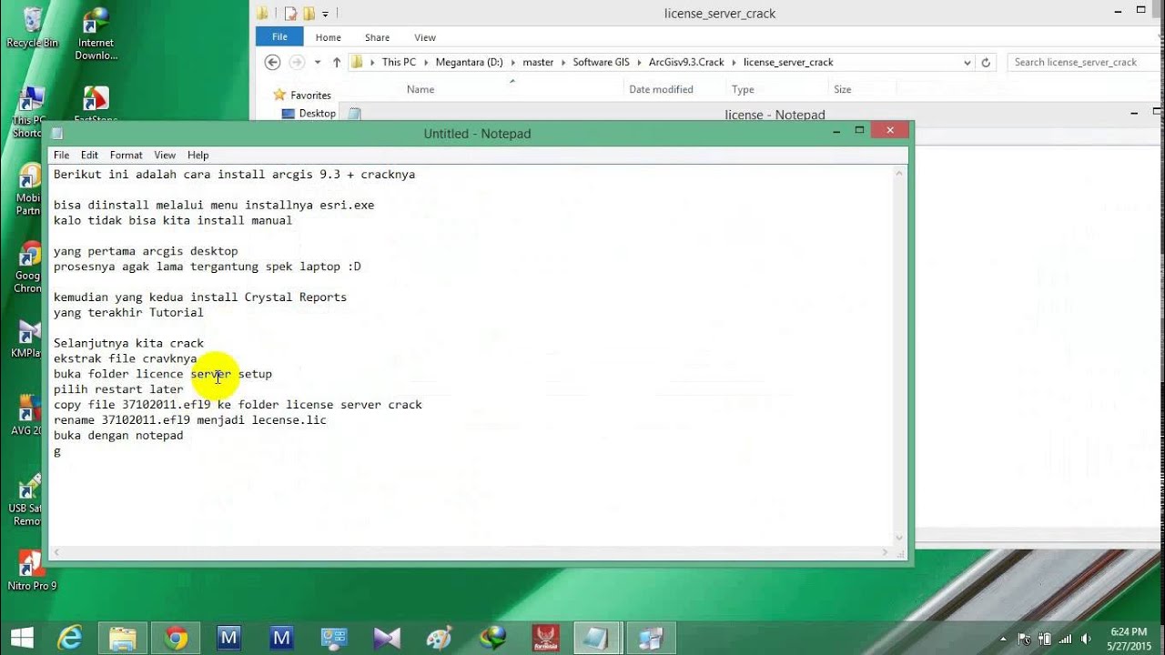Click the Explorer Up arrow button
This screenshot has width=1165, height=655.
[x=337, y=62]
